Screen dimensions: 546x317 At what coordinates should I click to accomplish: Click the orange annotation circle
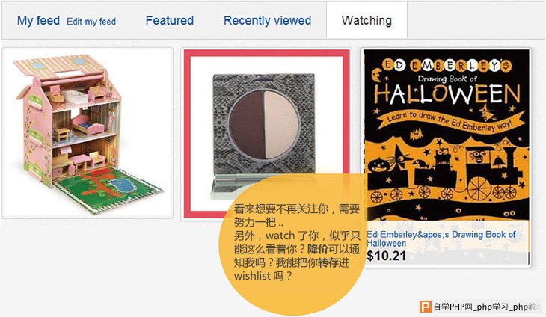[x=292, y=244]
